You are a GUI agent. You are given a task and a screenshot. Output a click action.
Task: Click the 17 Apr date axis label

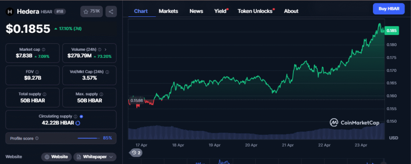point(141,145)
